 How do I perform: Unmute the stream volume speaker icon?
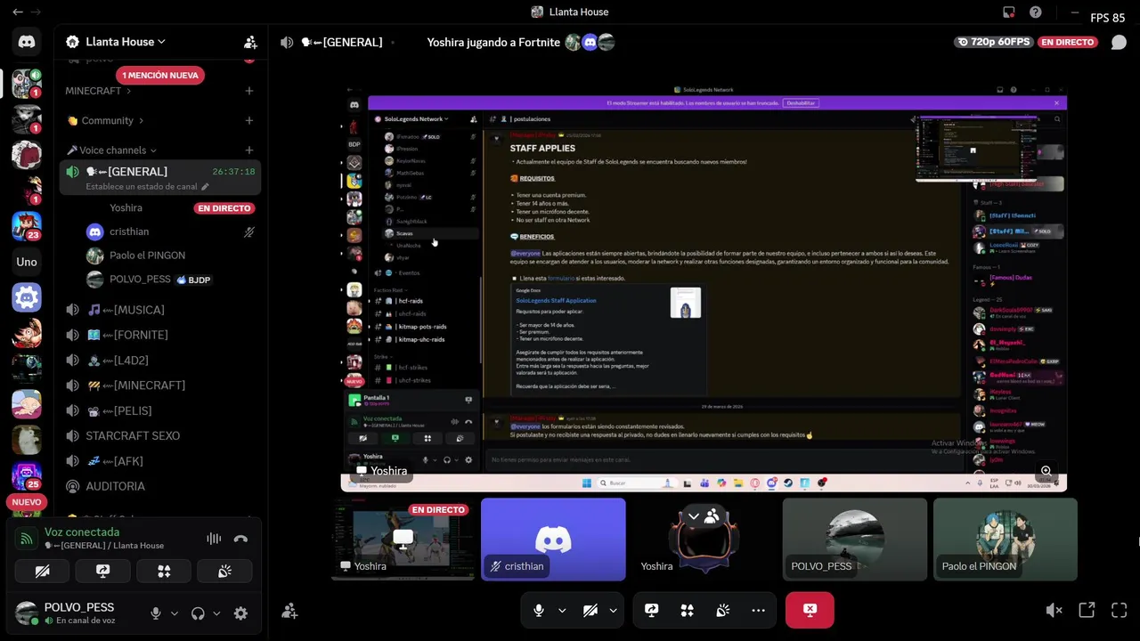(1054, 610)
